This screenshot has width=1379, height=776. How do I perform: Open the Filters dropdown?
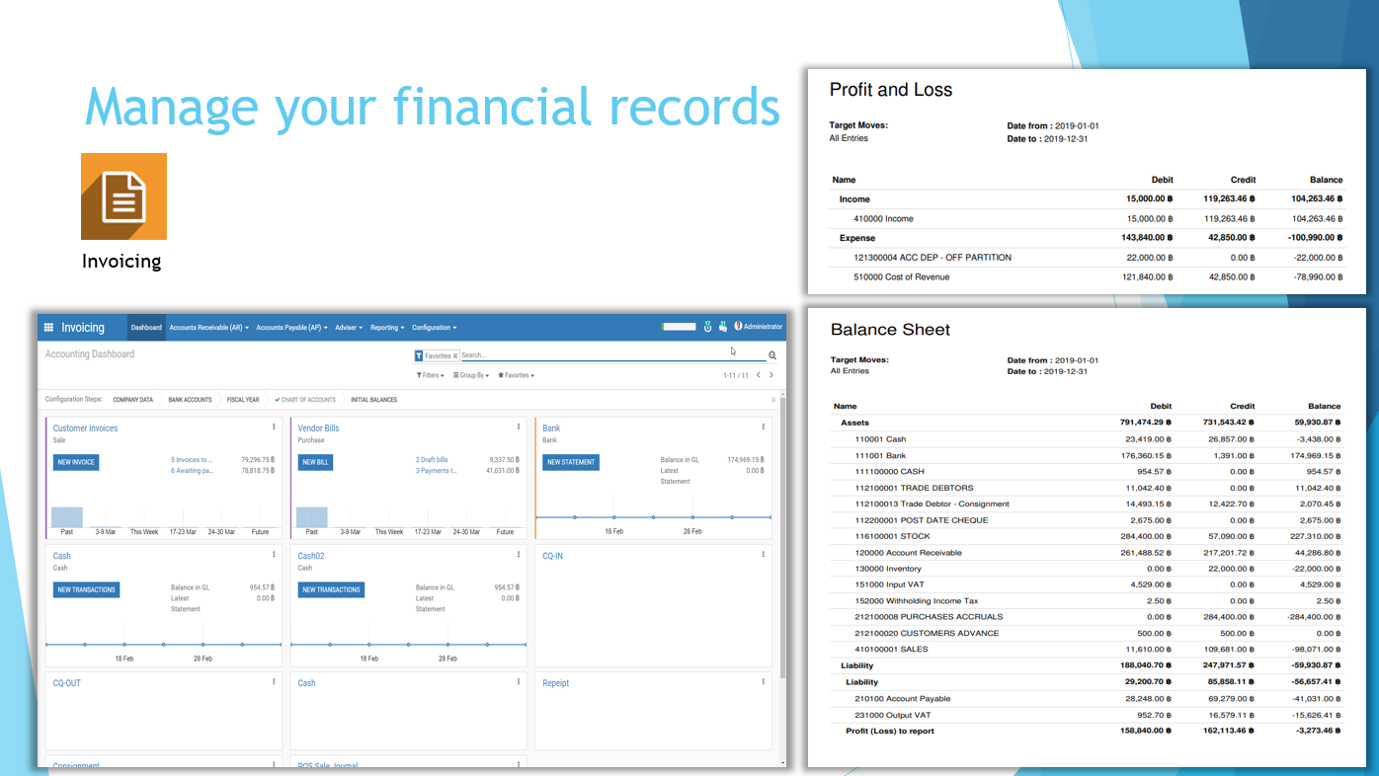point(430,375)
